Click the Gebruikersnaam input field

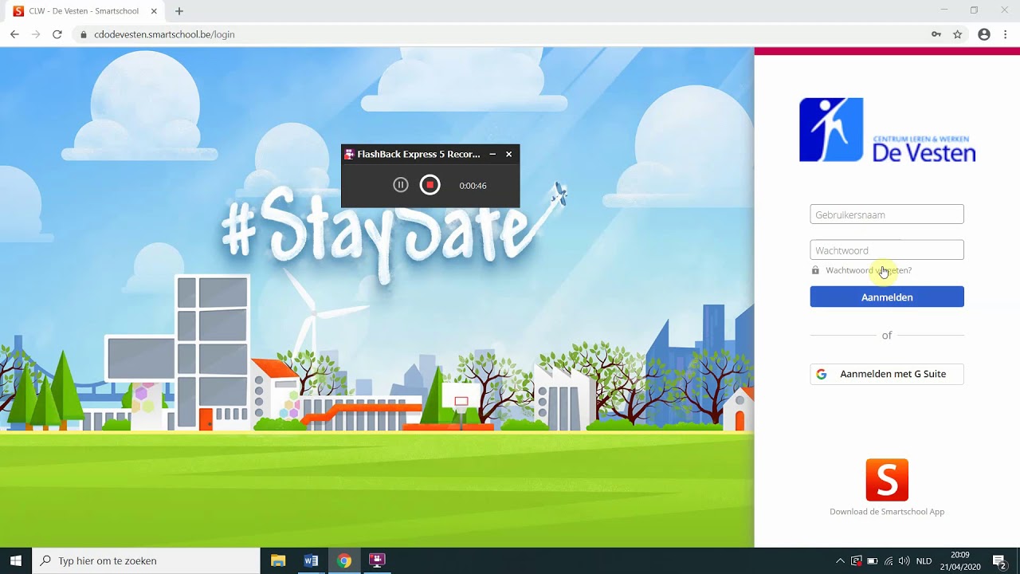[x=887, y=214]
